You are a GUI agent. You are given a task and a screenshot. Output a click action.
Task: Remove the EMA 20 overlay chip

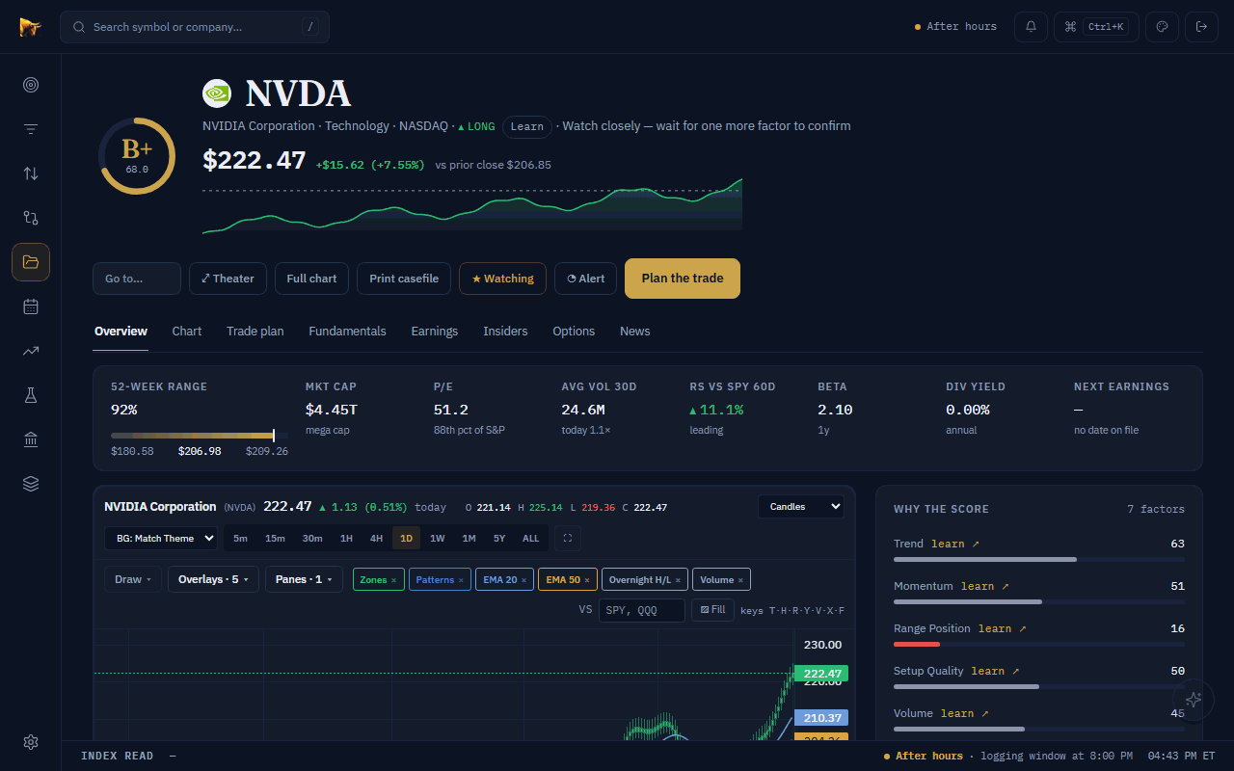tap(523, 580)
